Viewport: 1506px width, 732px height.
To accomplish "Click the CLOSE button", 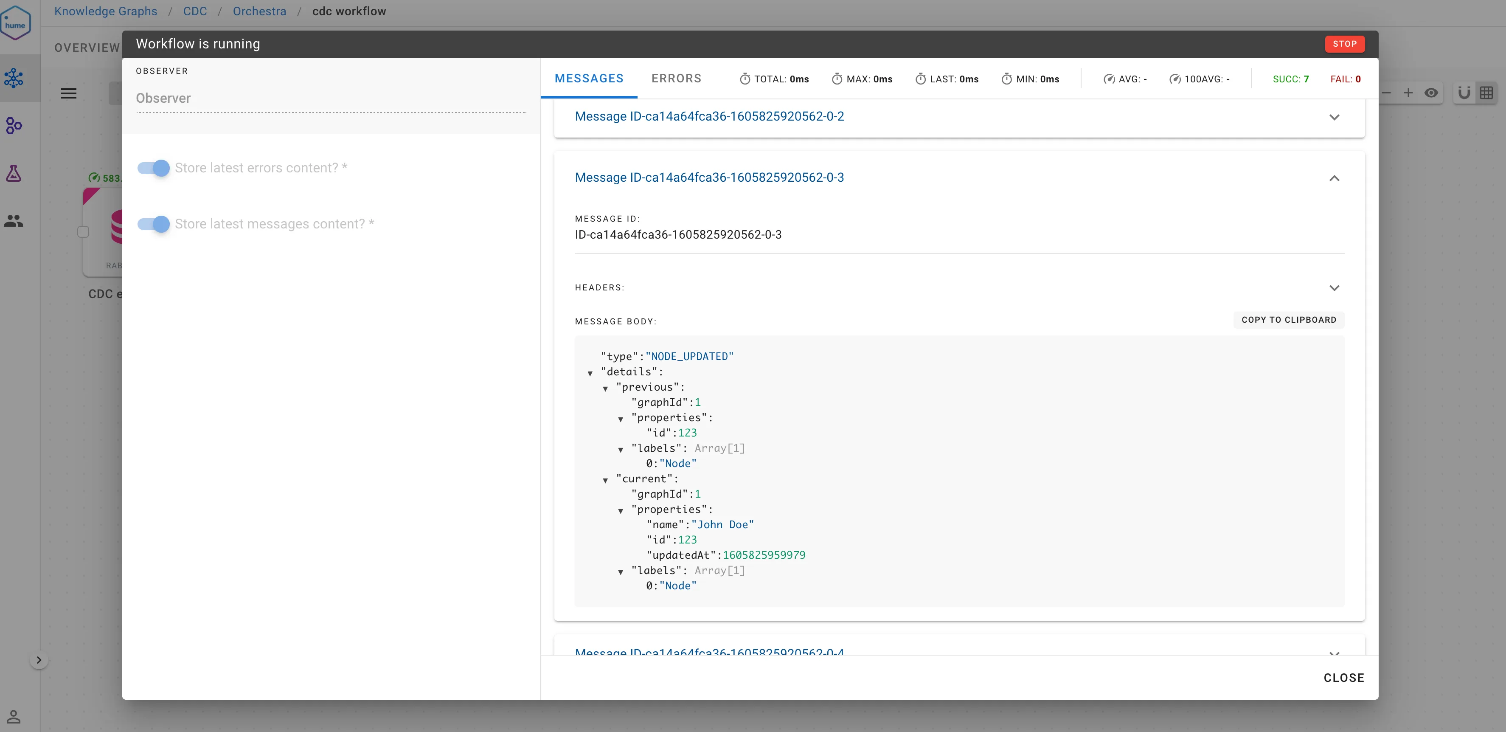I will [x=1343, y=678].
